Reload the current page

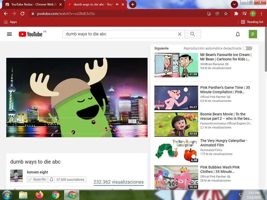tap(22, 14)
